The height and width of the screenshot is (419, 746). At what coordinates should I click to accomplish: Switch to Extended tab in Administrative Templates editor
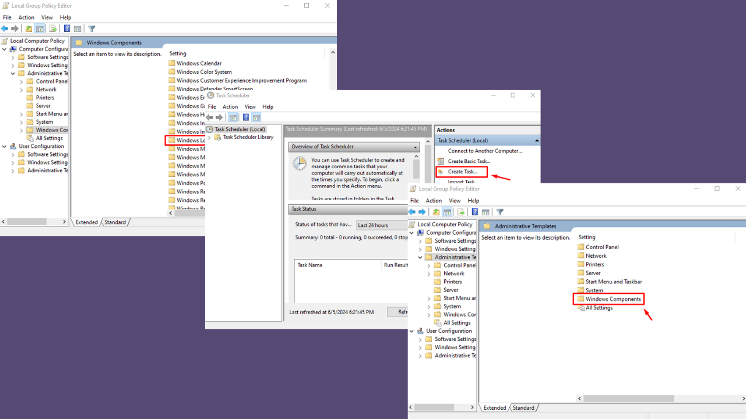495,408
